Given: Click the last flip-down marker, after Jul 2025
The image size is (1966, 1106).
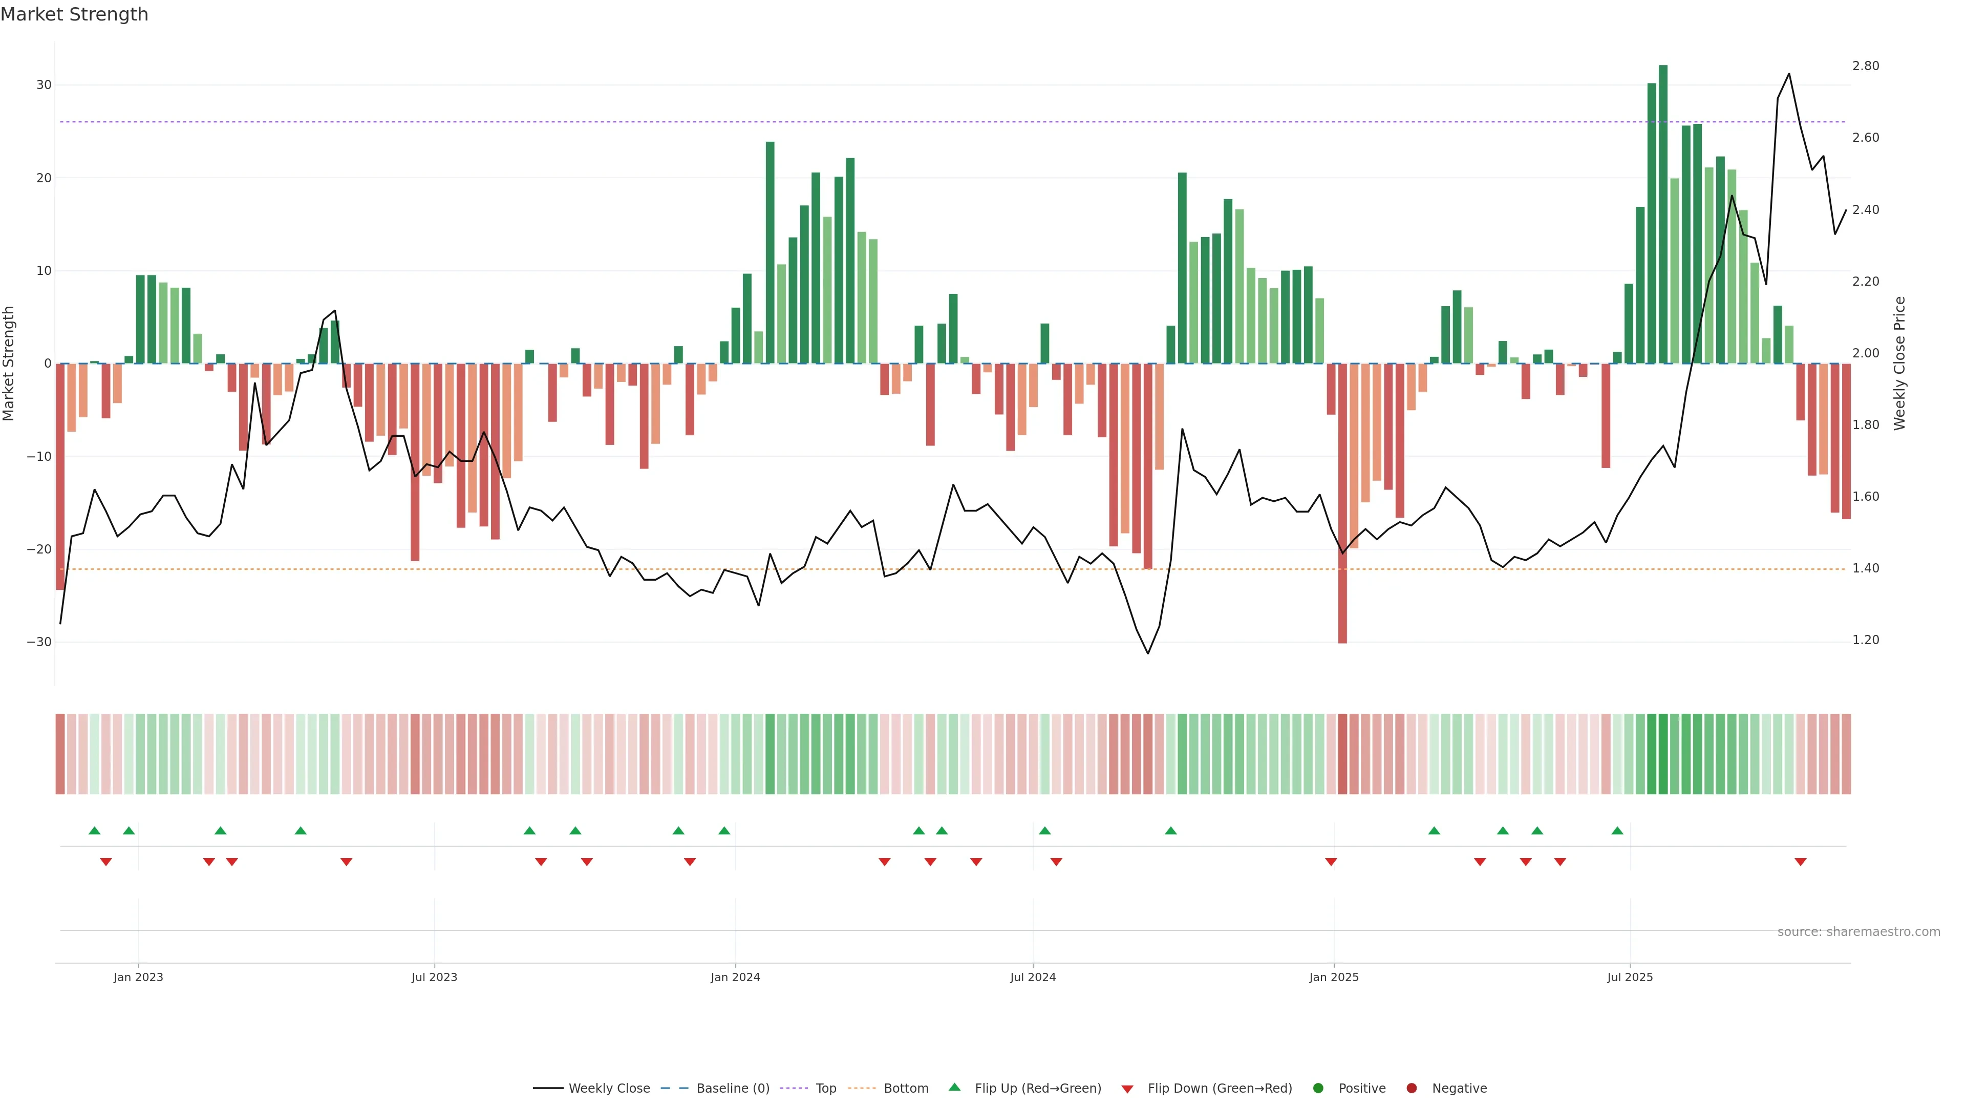Looking at the screenshot, I should pyautogui.click(x=1801, y=862).
